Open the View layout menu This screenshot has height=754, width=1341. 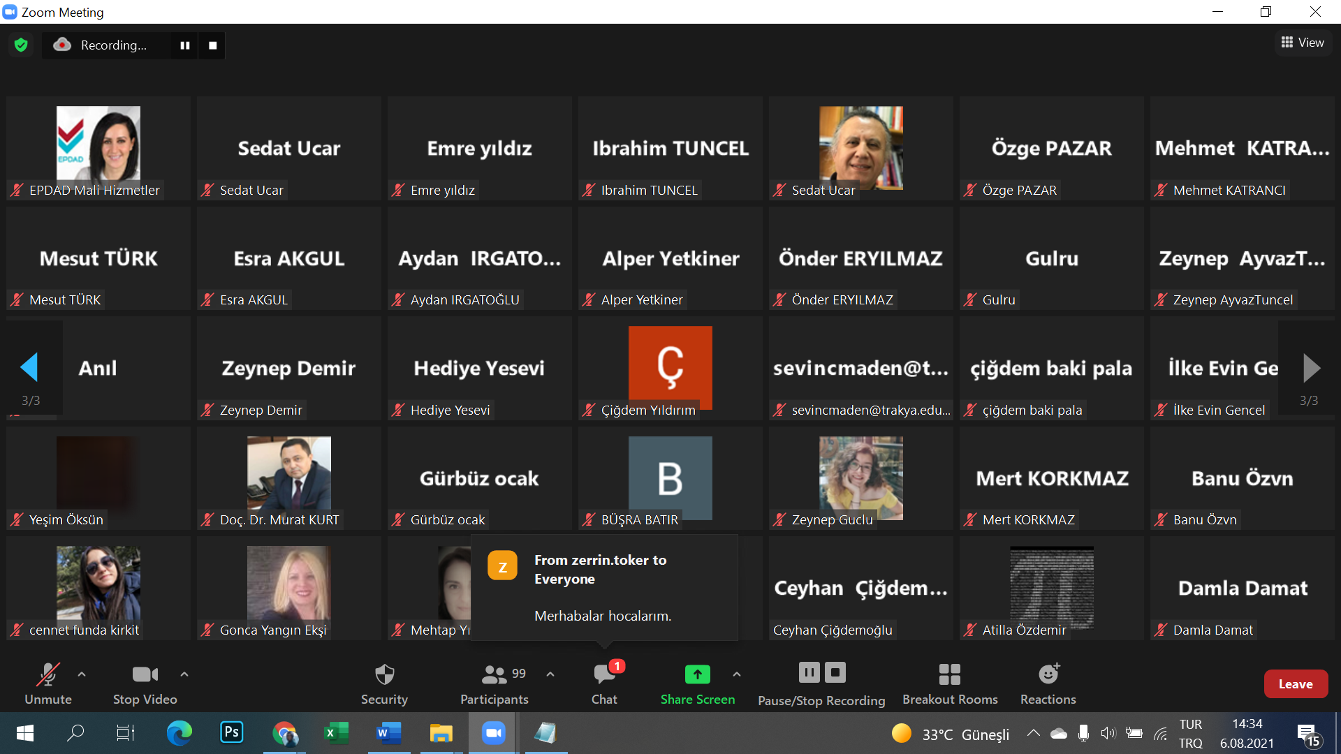tap(1303, 43)
